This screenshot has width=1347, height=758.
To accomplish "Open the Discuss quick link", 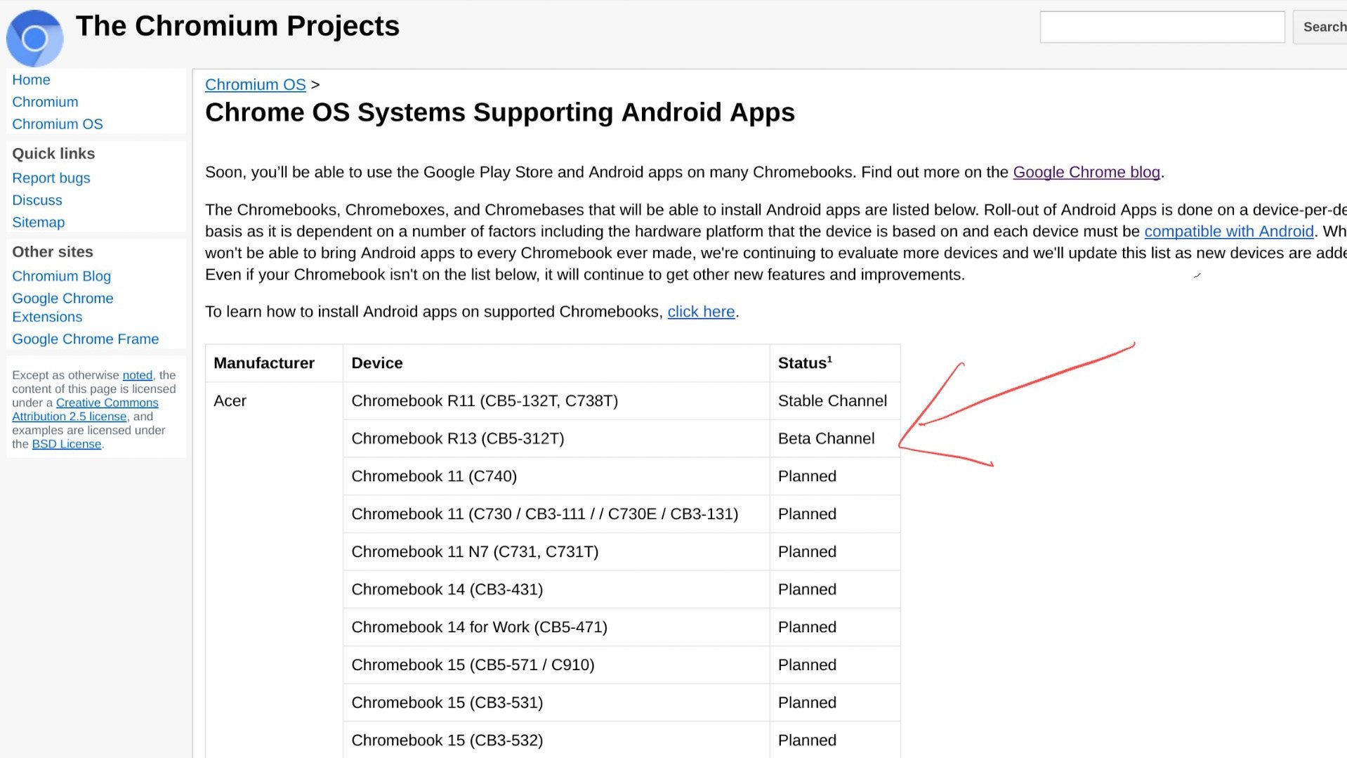I will [x=37, y=200].
